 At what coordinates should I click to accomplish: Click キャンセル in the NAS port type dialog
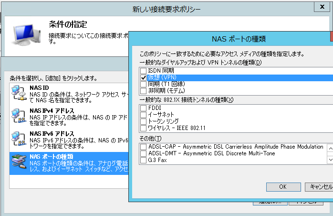pyautogui.click(x=319, y=187)
